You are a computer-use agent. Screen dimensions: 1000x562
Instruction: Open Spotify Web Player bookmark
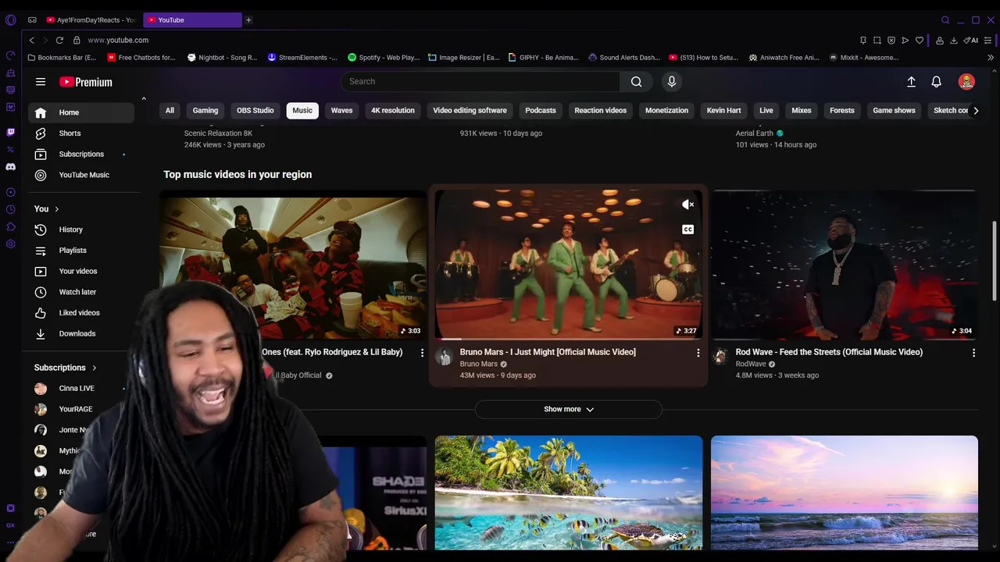[x=384, y=57]
